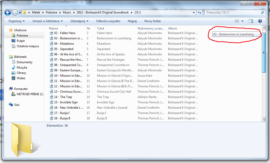The width and height of the screenshot is (270, 163).
Task: Click the file icon of '18 - Iluzija II'
Action: pyautogui.click(x=51, y=118)
